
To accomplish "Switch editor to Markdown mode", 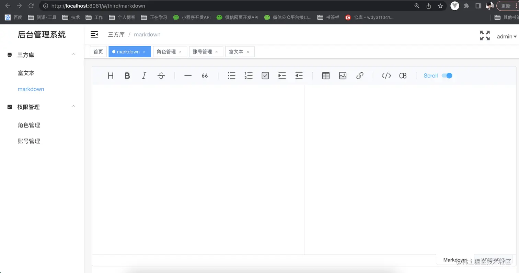I will click(455, 260).
